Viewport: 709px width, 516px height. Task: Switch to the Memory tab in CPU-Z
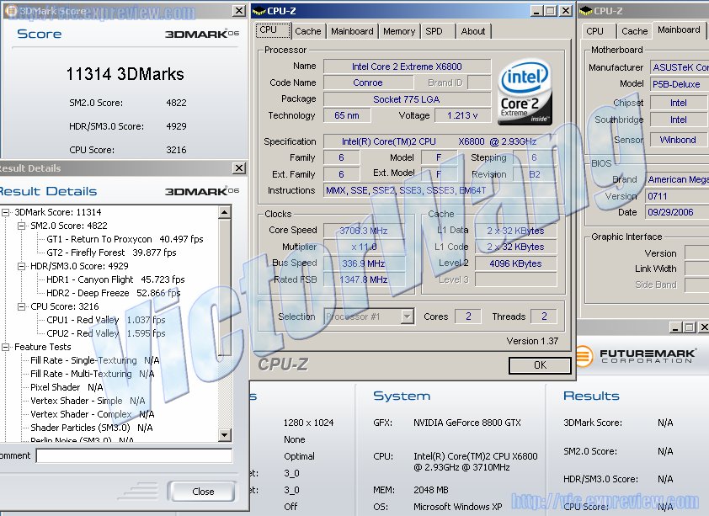[398, 31]
